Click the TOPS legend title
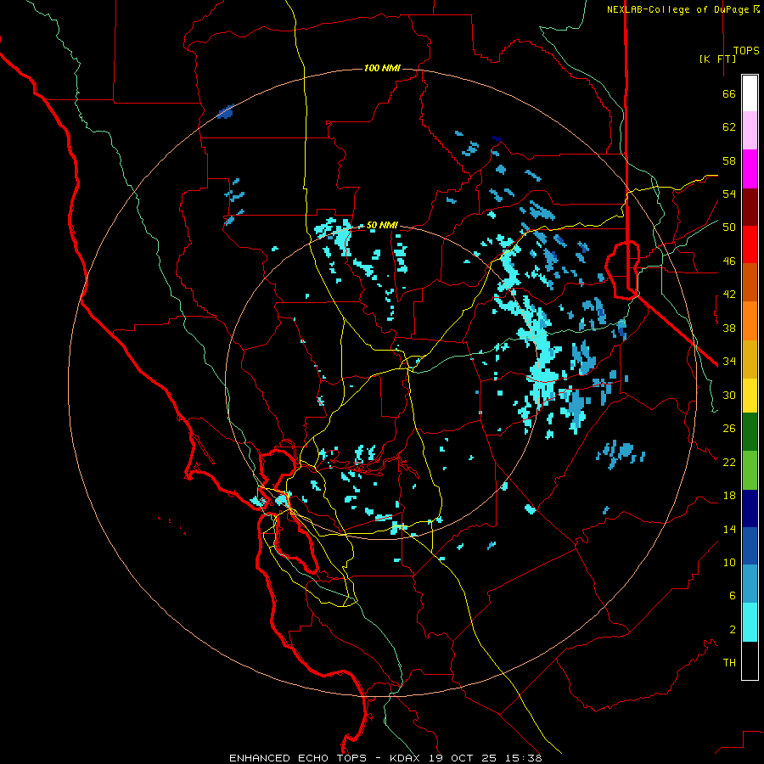 point(746,51)
